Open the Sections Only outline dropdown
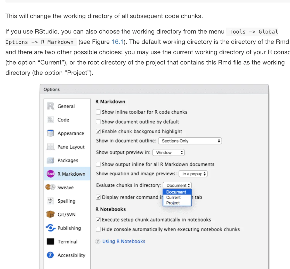 190,141
